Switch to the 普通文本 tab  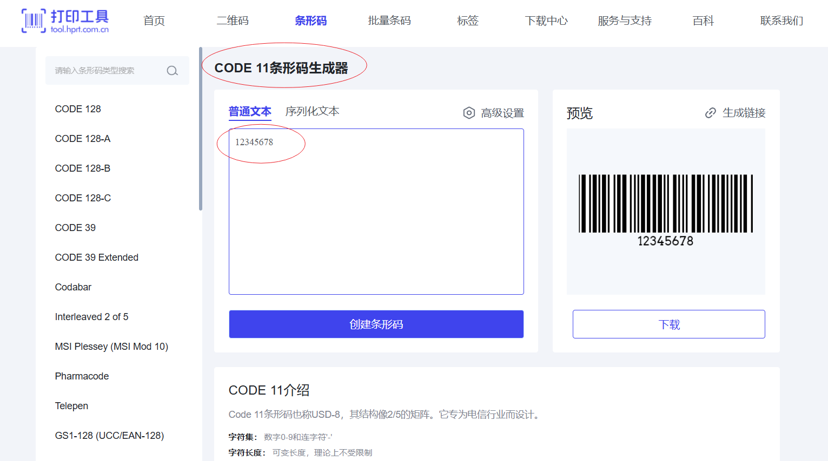[250, 112]
